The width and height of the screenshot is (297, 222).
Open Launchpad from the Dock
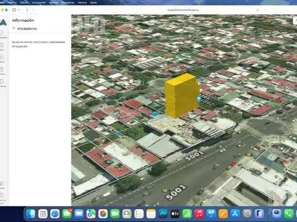(43, 214)
